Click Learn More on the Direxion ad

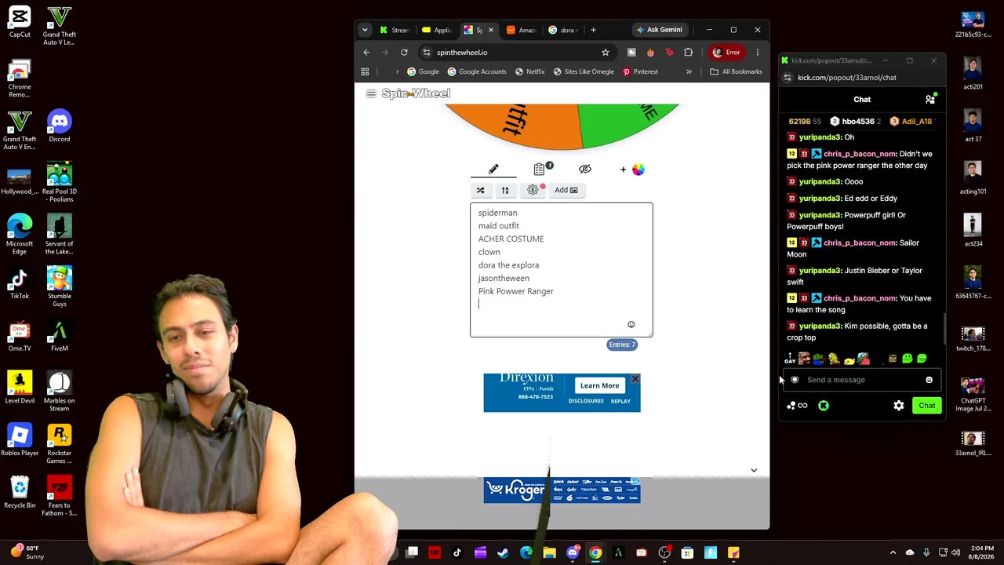pyautogui.click(x=599, y=385)
